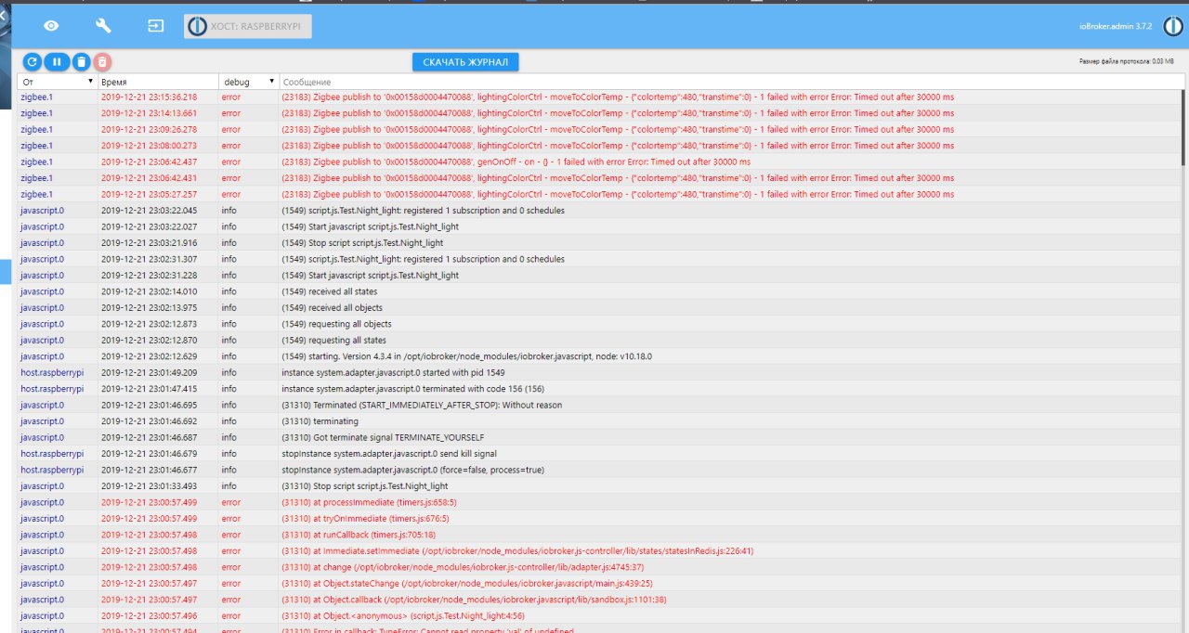Select timestamp 2019-12-21 23:02:31.307

coord(149,259)
